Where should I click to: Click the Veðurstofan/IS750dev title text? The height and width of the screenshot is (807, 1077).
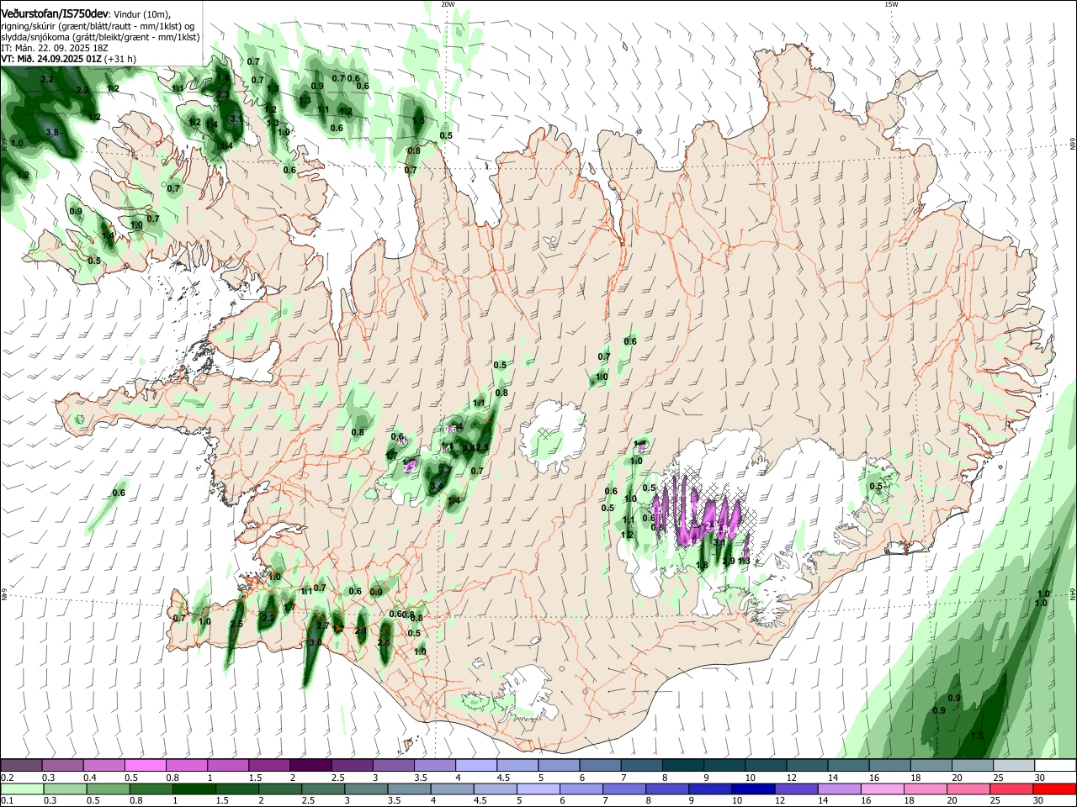[x=54, y=13]
